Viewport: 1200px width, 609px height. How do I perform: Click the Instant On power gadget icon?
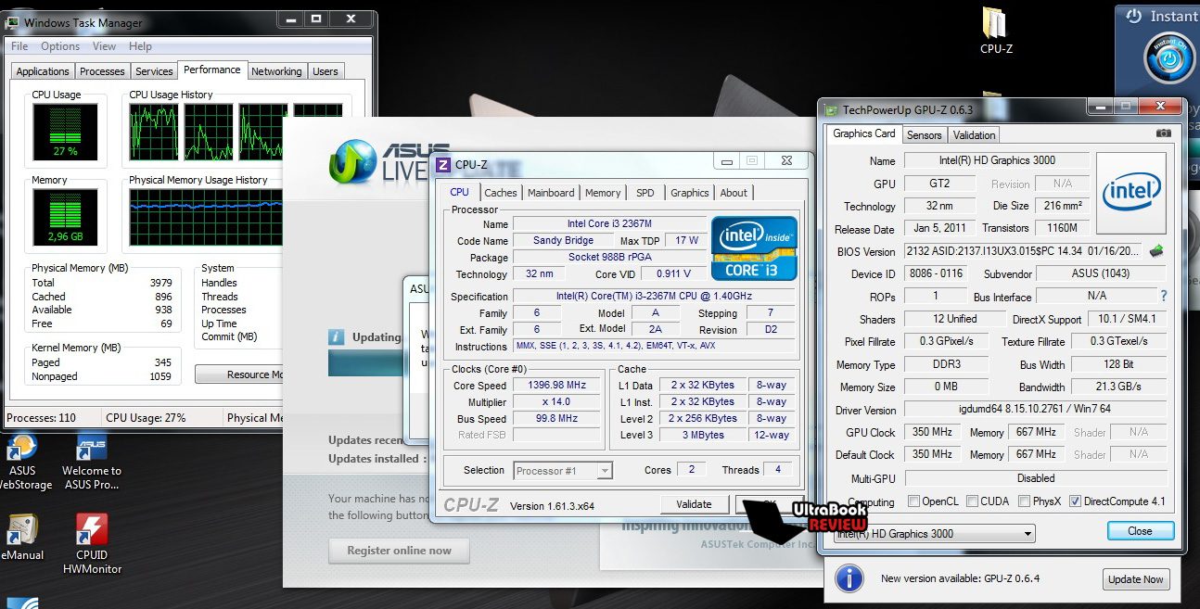pos(1168,59)
